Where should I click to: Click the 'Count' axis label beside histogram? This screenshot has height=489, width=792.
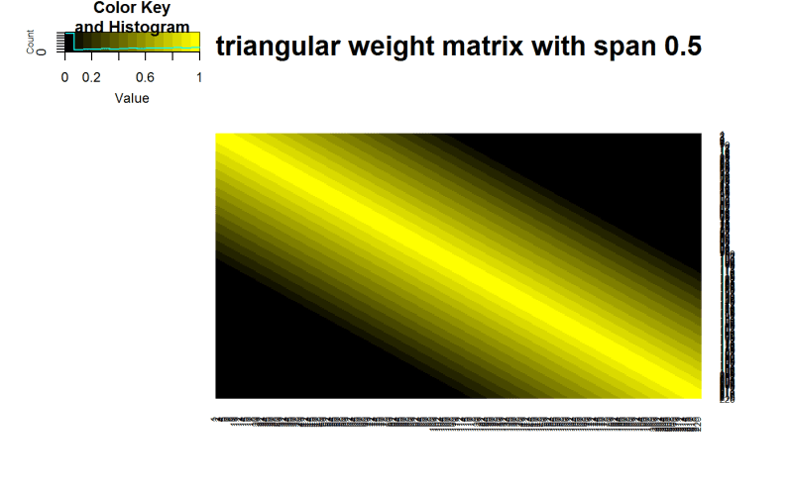31,42
